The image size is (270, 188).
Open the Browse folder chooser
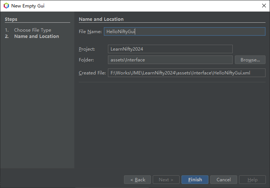[x=250, y=60]
